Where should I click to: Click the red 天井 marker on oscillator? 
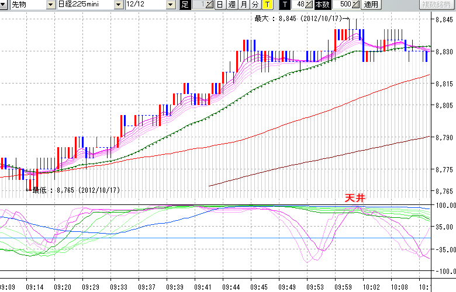pyautogui.click(x=354, y=199)
